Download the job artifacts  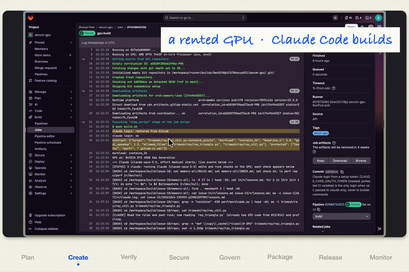pyautogui.click(x=340, y=161)
